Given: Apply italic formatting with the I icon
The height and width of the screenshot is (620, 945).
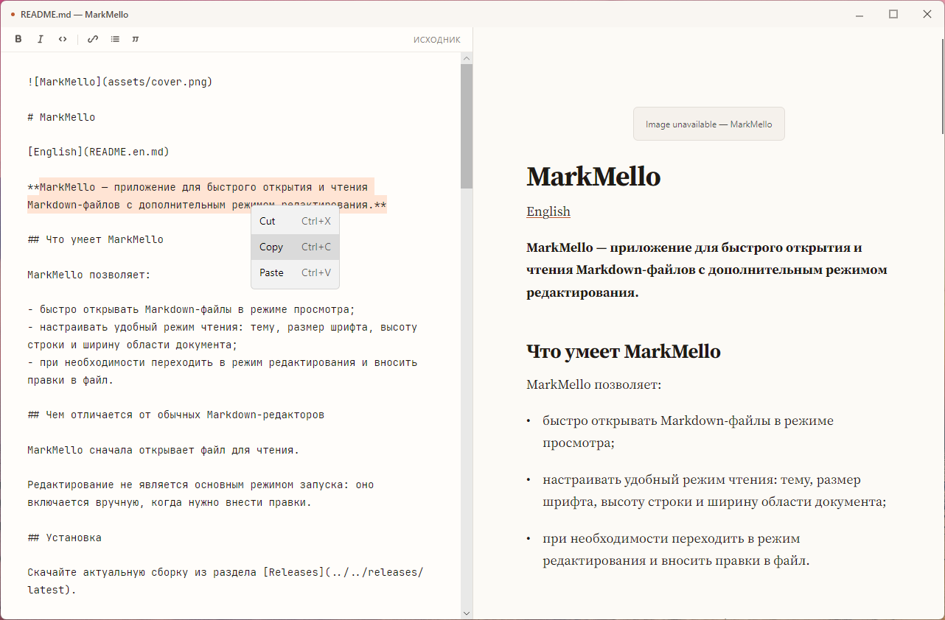Looking at the screenshot, I should [41, 40].
